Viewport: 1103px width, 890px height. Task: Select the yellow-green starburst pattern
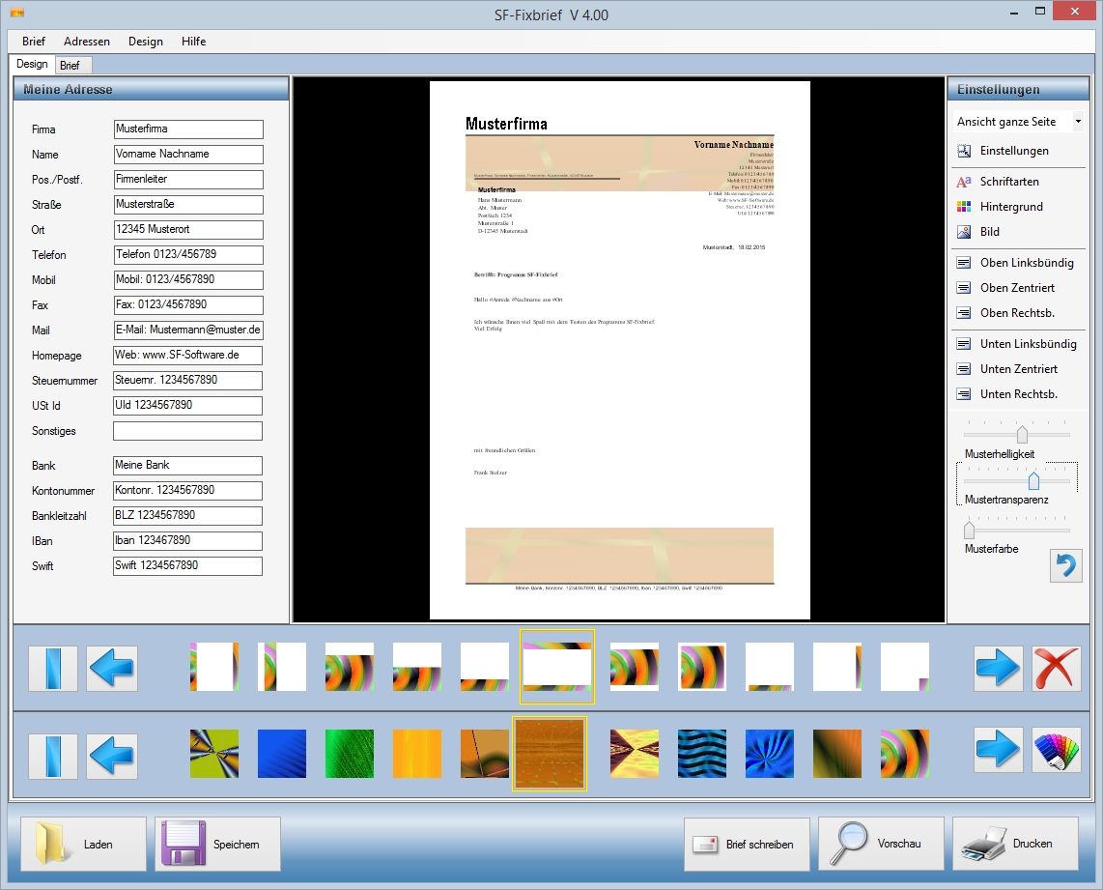tap(214, 754)
